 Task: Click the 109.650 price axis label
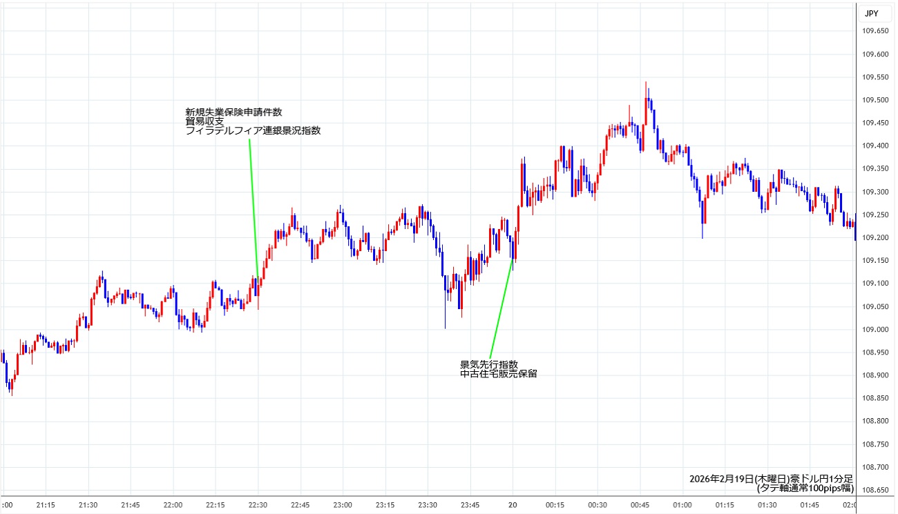(875, 31)
